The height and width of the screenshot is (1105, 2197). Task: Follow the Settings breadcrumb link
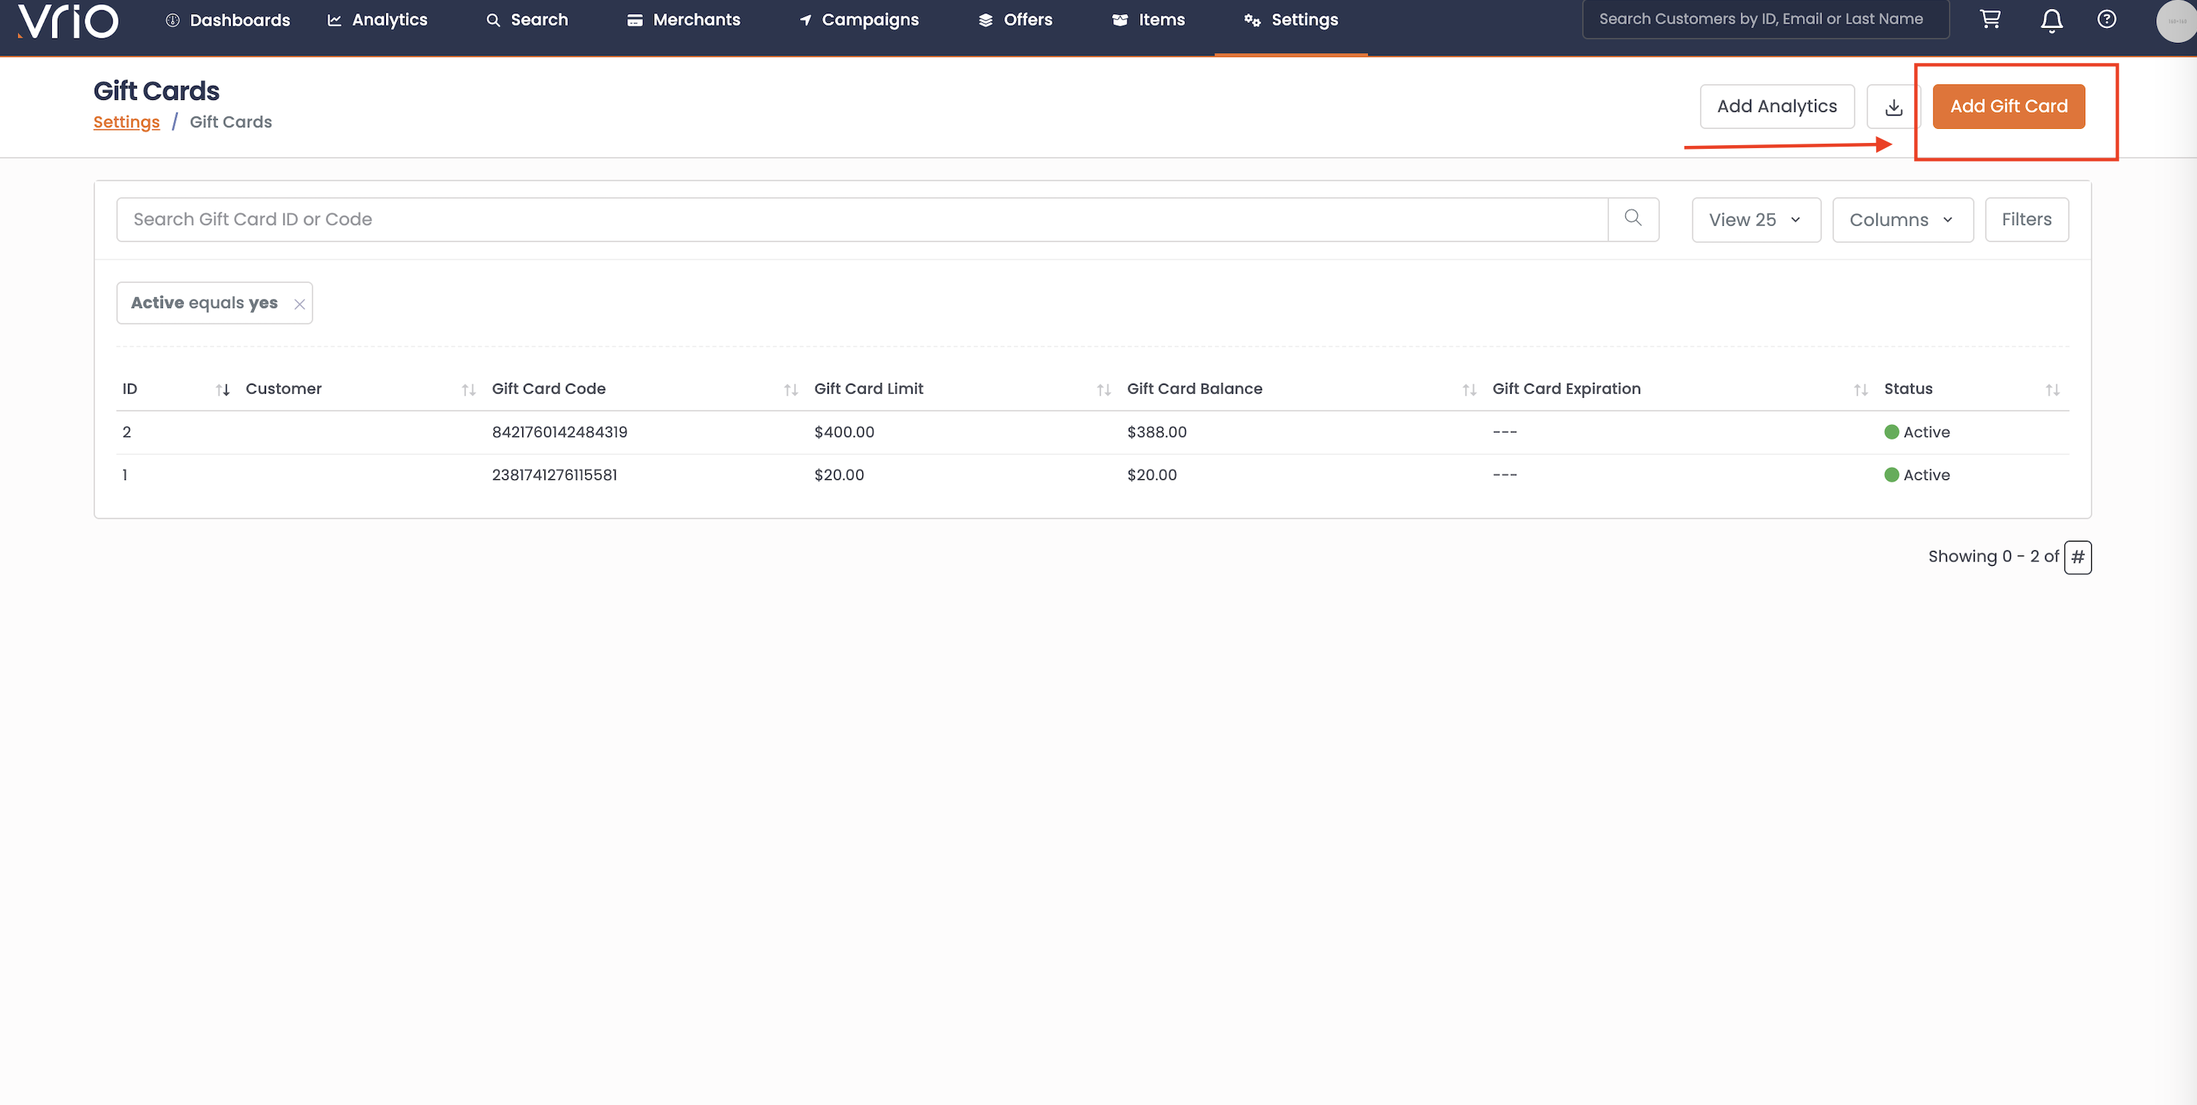pyautogui.click(x=126, y=122)
